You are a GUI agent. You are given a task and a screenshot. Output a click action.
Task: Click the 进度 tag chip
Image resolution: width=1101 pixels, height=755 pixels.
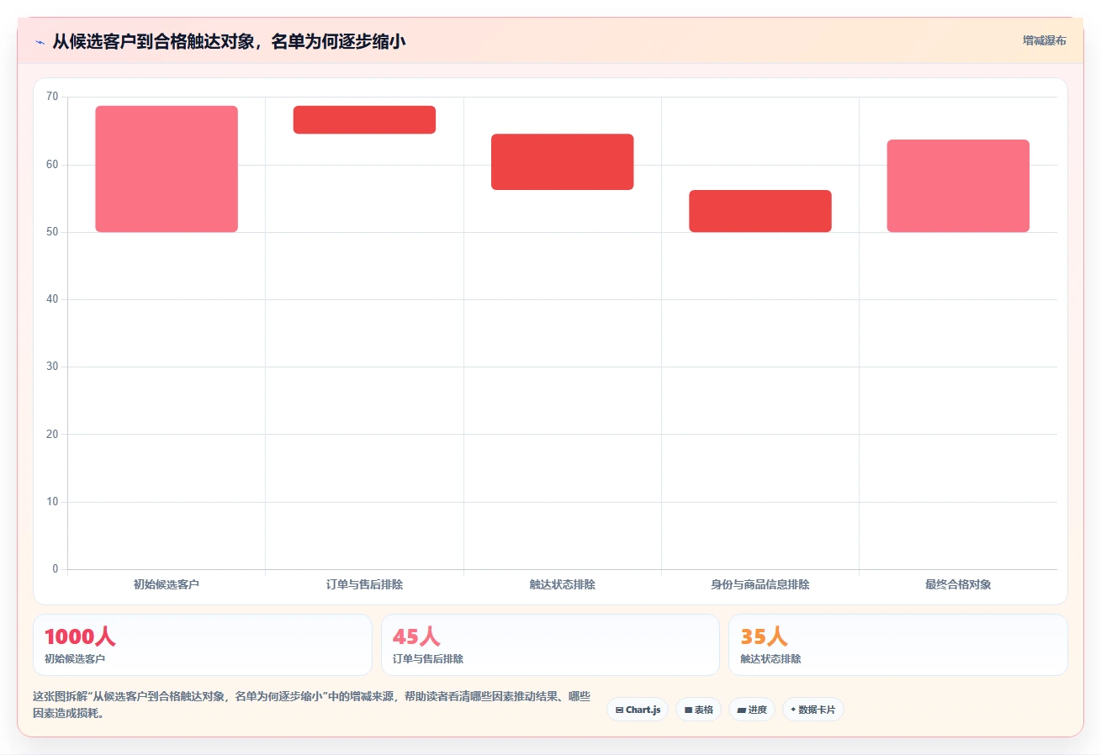(752, 710)
